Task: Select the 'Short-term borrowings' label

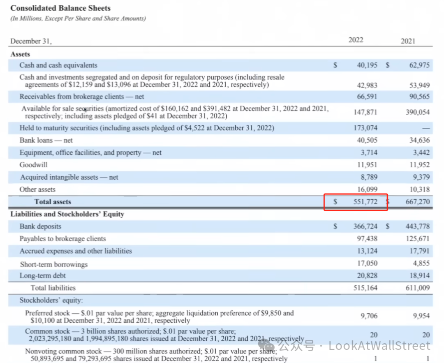Action: pos(54,264)
